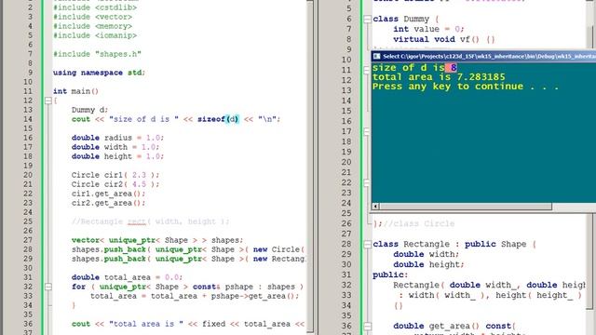The image size is (596, 335).
Task: Click 'double radius = 1.0;' line
Action: 118,138
